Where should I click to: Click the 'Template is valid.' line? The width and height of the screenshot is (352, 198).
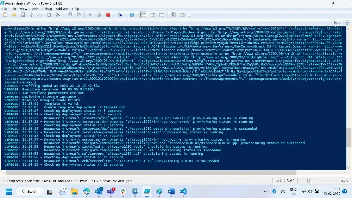pyautogui.click(x=42, y=104)
